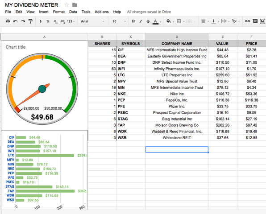The image size is (266, 214).
Task: Increase decimal places
Action: click(x=62, y=21)
